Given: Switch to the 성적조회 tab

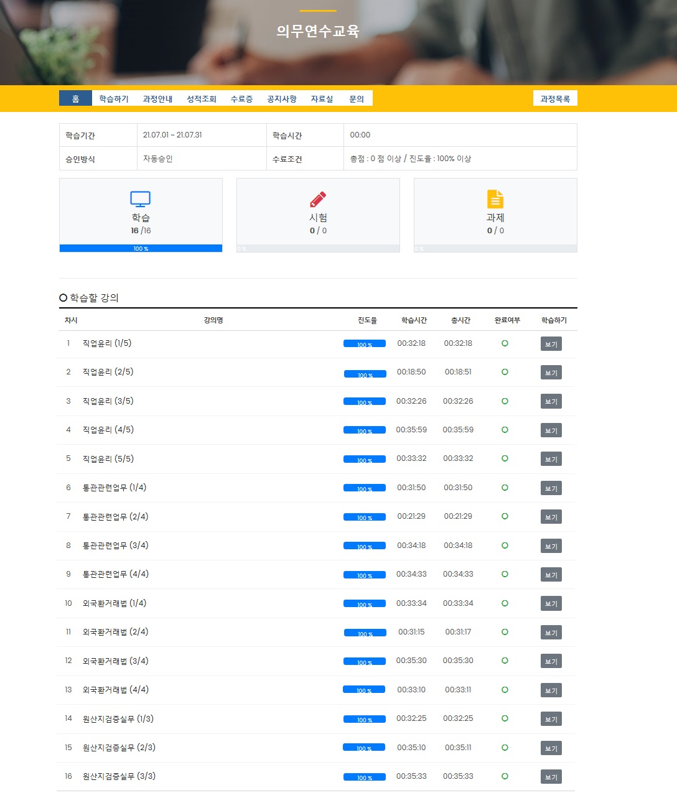Looking at the screenshot, I should pyautogui.click(x=202, y=99).
